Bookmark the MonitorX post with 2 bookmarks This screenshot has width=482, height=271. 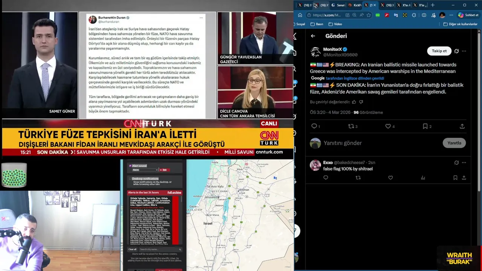point(425,126)
